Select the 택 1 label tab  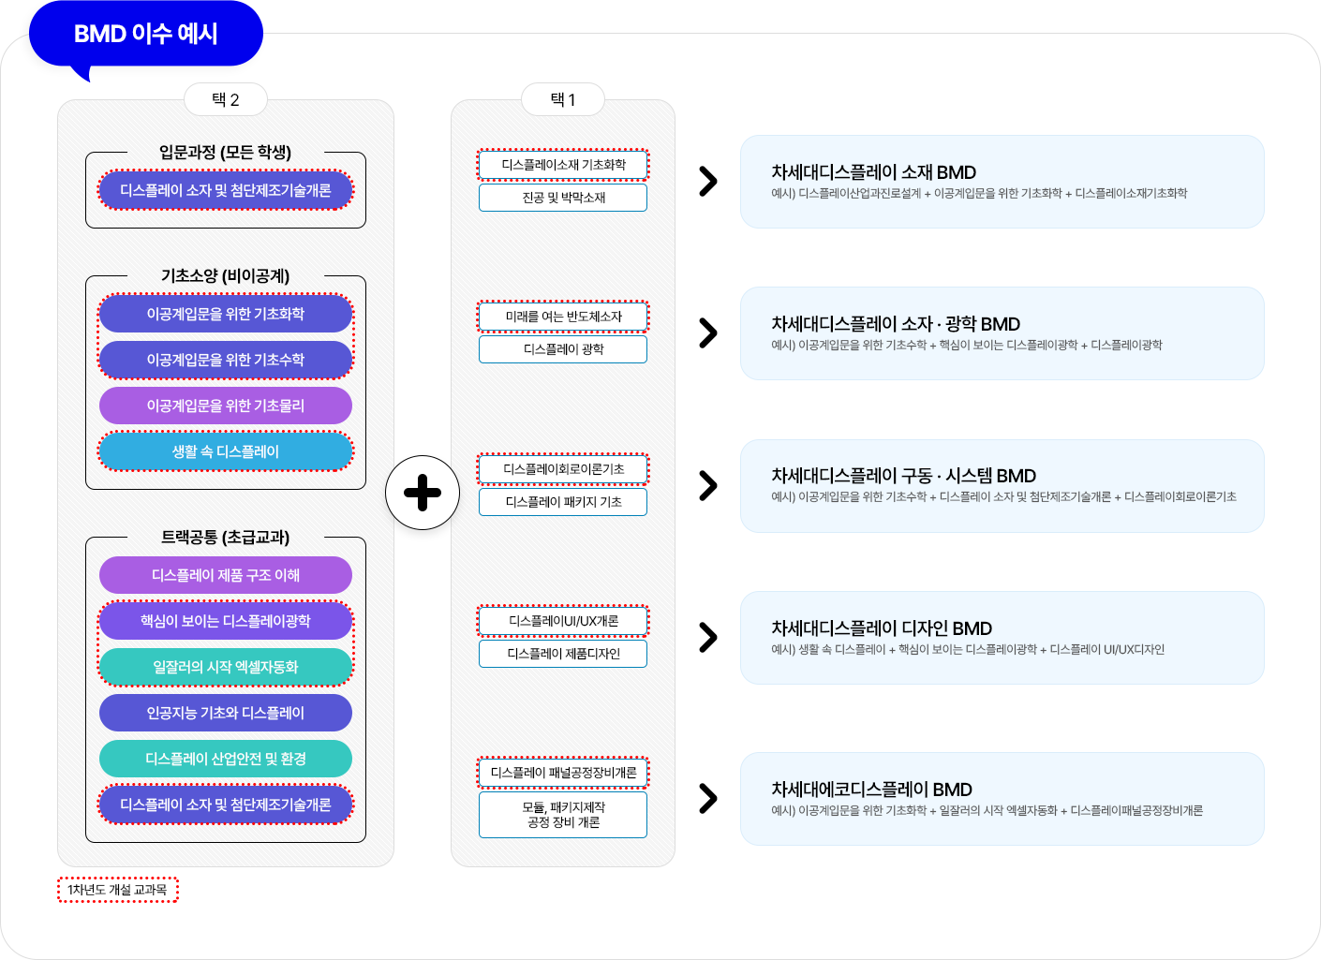coord(563,99)
